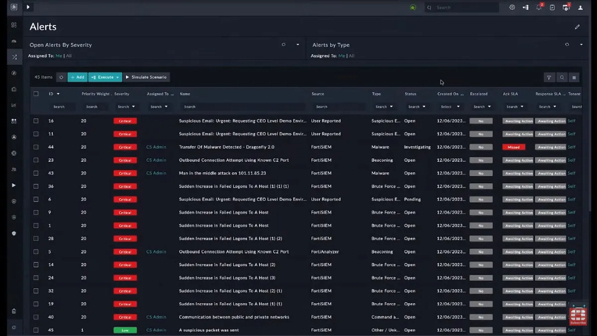Select checkbox for alert ID 5
This screenshot has width=597, height=336.
36,252
